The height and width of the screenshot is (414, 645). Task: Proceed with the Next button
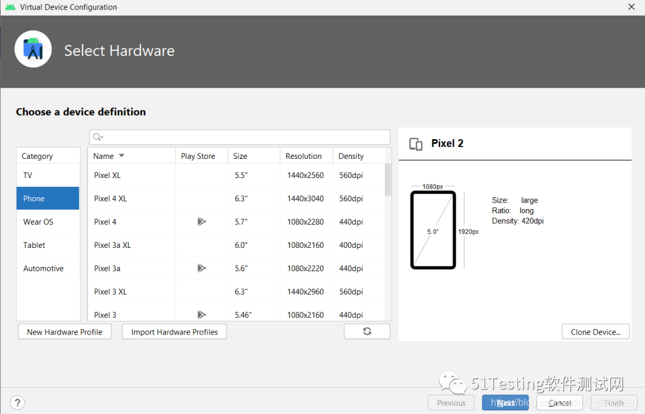coord(505,403)
